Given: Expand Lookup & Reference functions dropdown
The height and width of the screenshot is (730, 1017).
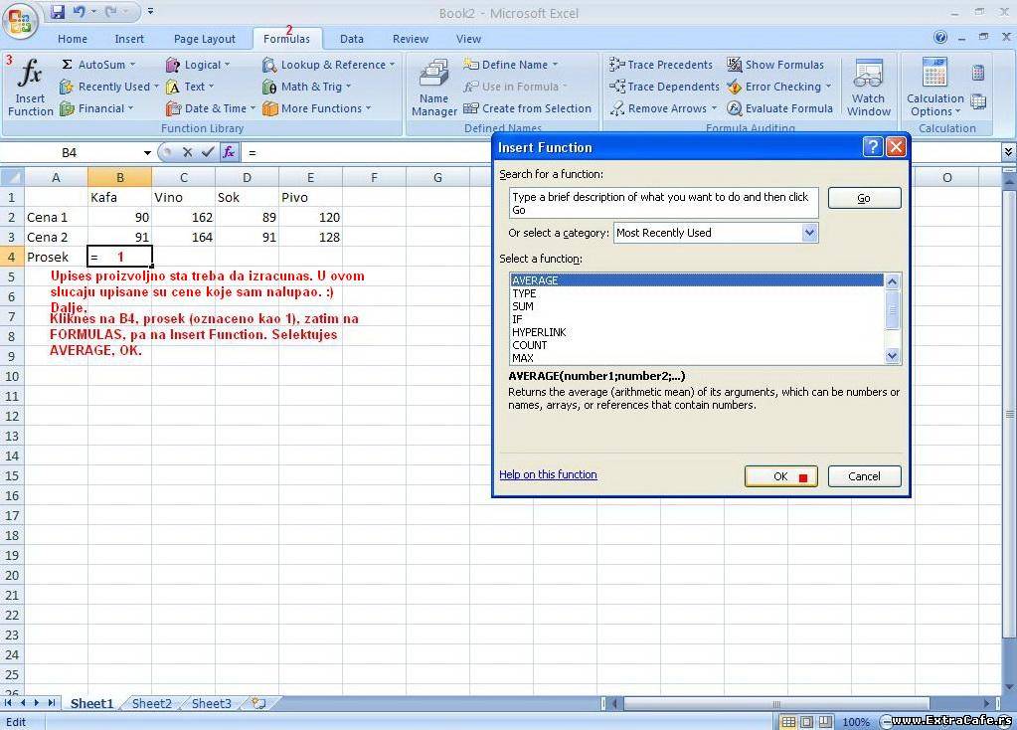Looking at the screenshot, I should (x=392, y=65).
